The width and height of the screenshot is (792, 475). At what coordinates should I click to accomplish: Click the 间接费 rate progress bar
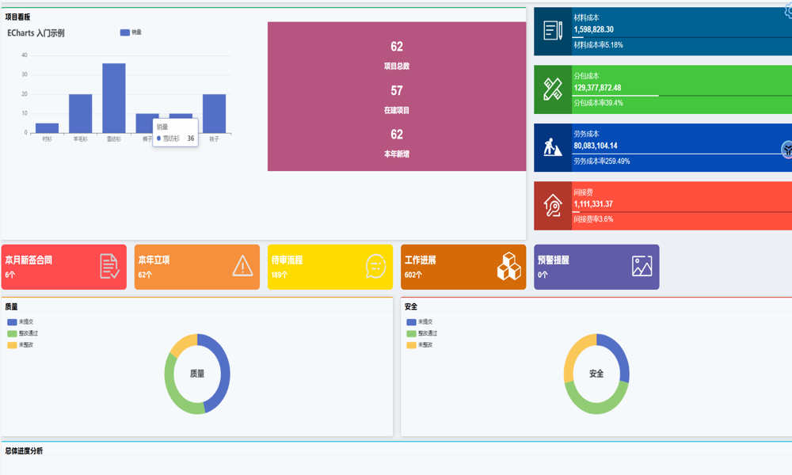pyautogui.click(x=682, y=212)
